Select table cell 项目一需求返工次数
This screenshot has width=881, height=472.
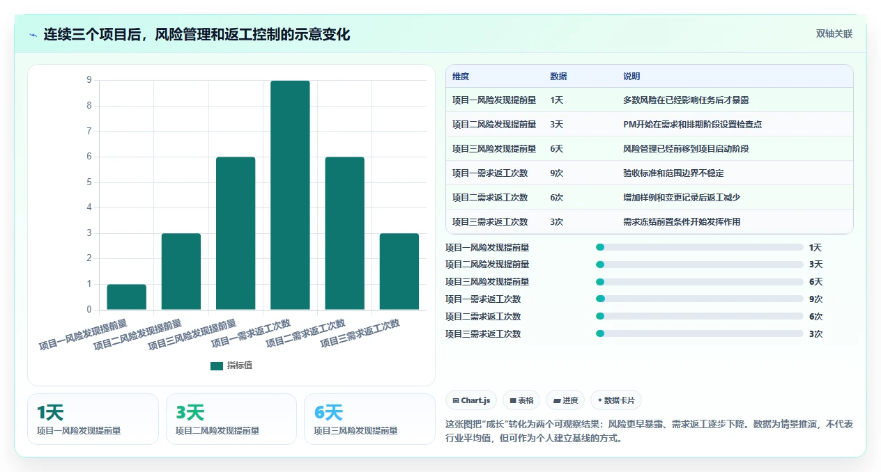(490, 173)
